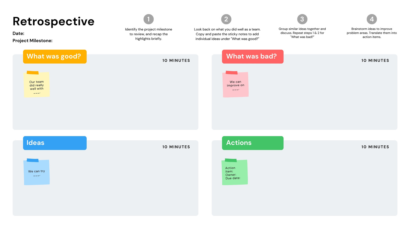Viewport: 410px width, 230px height.
Task: Click the 'Brainstorm ideas to improve' instruction text
Action: click(x=372, y=29)
